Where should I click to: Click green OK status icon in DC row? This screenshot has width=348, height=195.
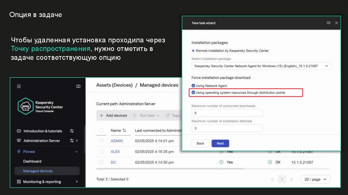pos(270,162)
